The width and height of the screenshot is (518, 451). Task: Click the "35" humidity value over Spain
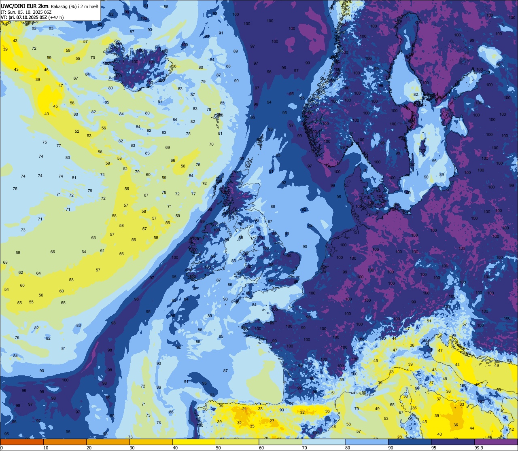tap(252, 426)
